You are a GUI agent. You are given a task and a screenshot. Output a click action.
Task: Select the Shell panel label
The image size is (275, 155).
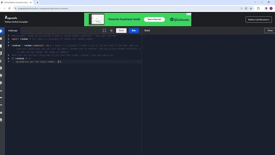pyautogui.click(x=147, y=31)
